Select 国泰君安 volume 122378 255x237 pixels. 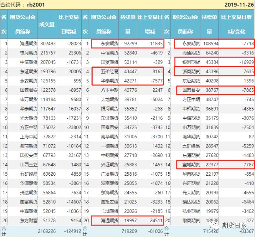[x=48, y=90]
